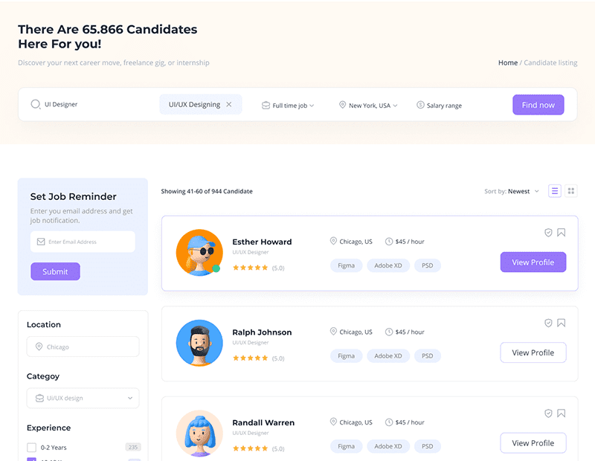Expand the New York, USA location dropdown
Image resolution: width=595 pixels, height=461 pixels.
click(x=368, y=106)
